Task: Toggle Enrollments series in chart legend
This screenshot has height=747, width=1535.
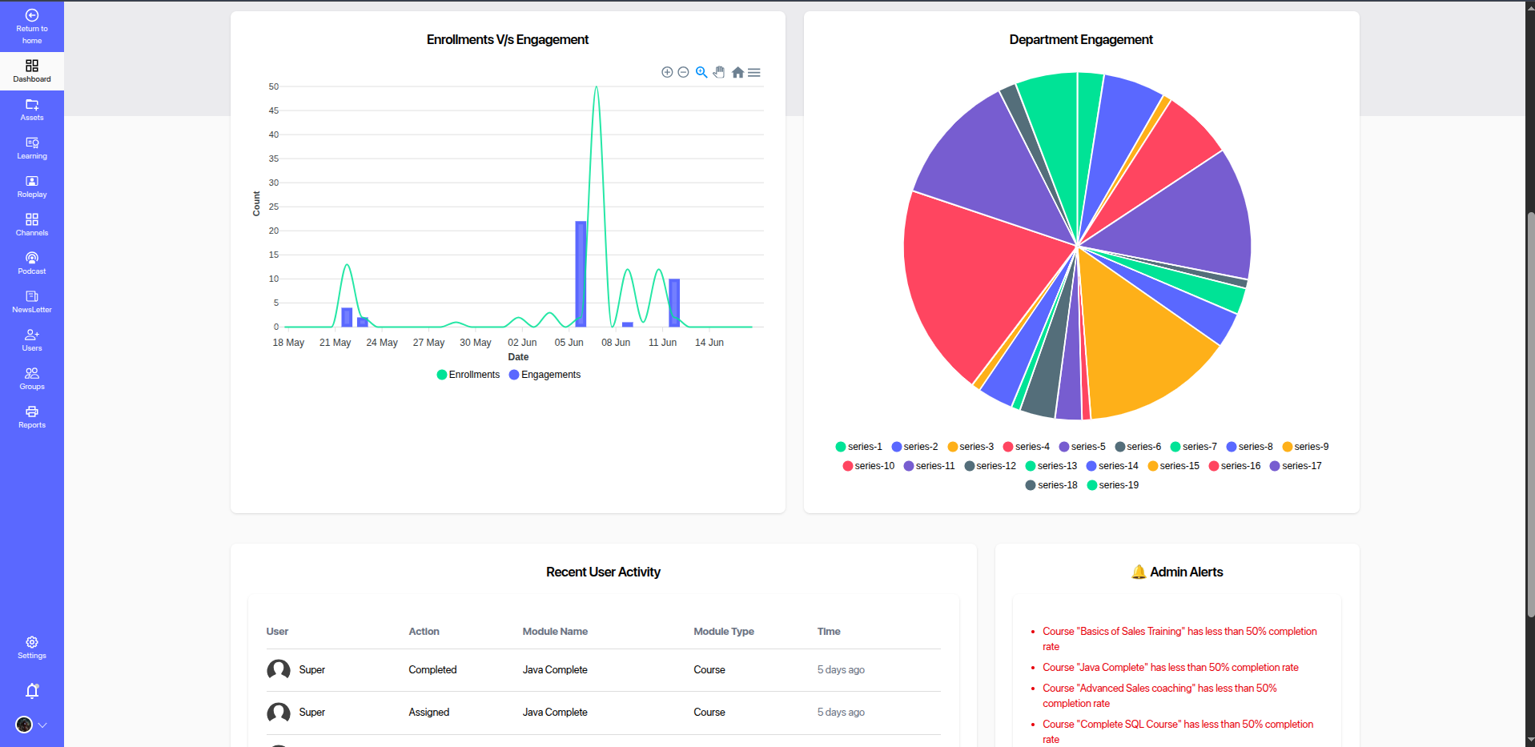Action: click(468, 375)
